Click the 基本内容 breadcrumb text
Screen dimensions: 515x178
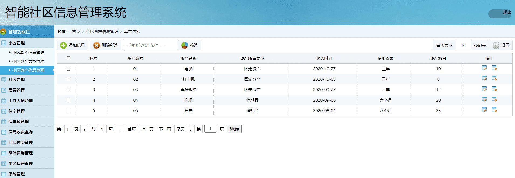point(132,32)
